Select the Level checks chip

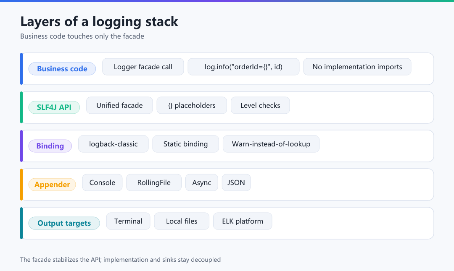coord(260,105)
